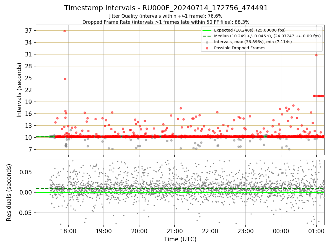Click the red point near 25 seconds

tap(65, 79)
